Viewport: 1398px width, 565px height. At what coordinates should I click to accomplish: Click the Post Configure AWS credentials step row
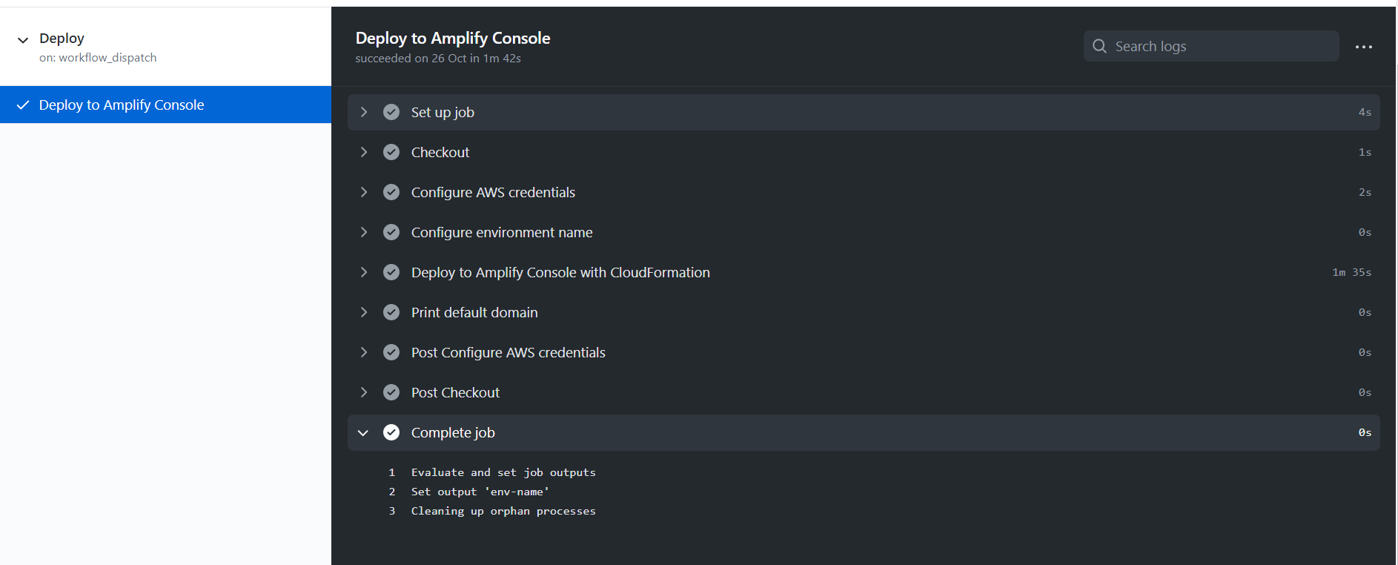click(508, 351)
